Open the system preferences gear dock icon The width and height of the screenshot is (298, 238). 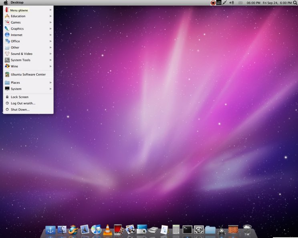tap(199, 230)
